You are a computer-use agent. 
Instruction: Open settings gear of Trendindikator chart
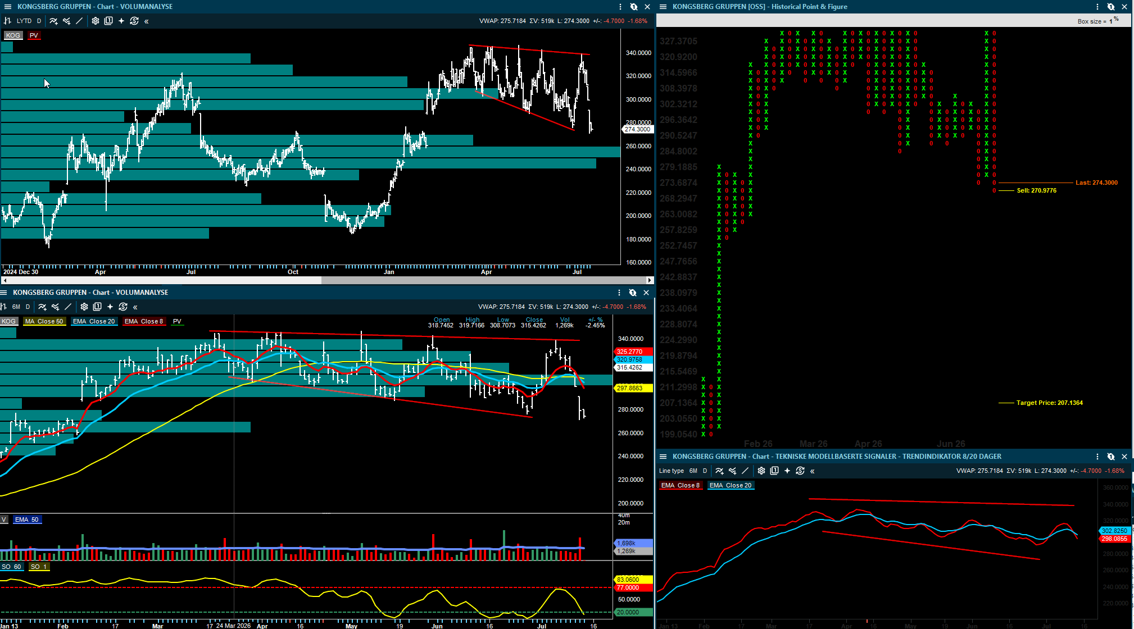coord(761,471)
